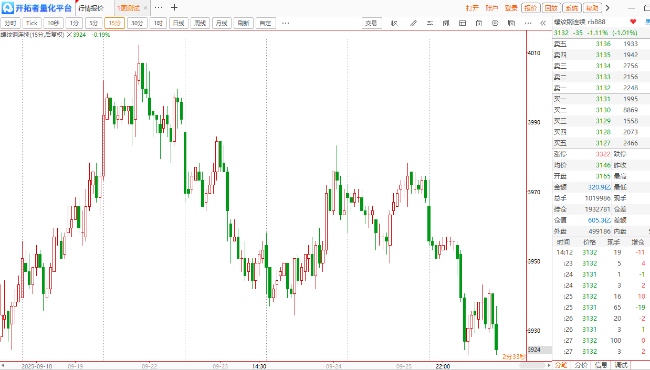Switch chart period to 日线
650x370 pixels.
pos(179,23)
